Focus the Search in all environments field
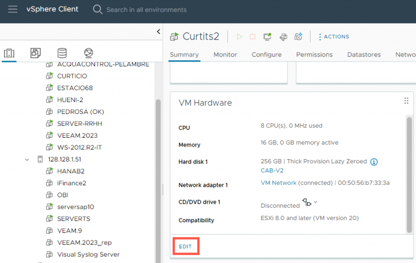 click(146, 10)
